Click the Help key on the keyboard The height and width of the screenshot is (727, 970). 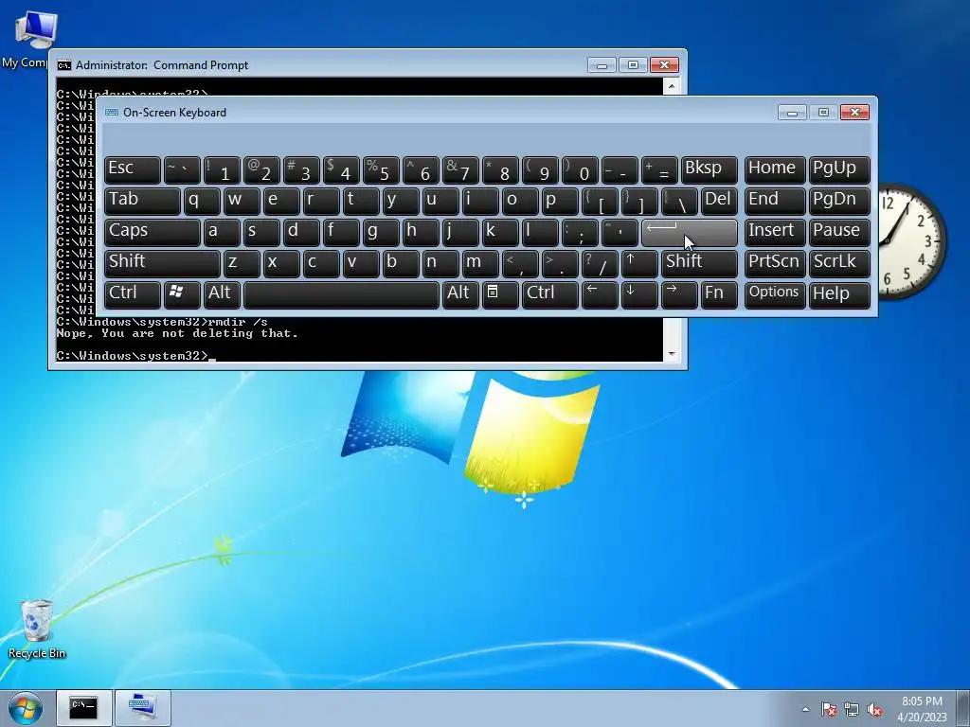click(x=839, y=295)
